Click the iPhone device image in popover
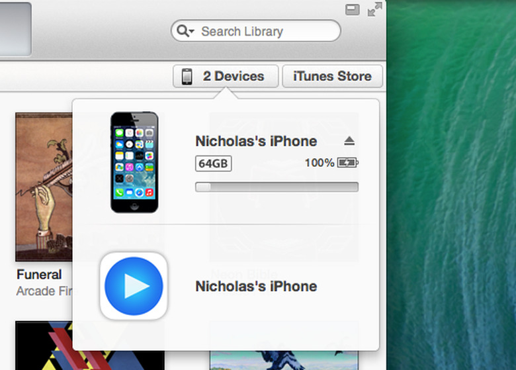The image size is (516, 370). pyautogui.click(x=134, y=162)
